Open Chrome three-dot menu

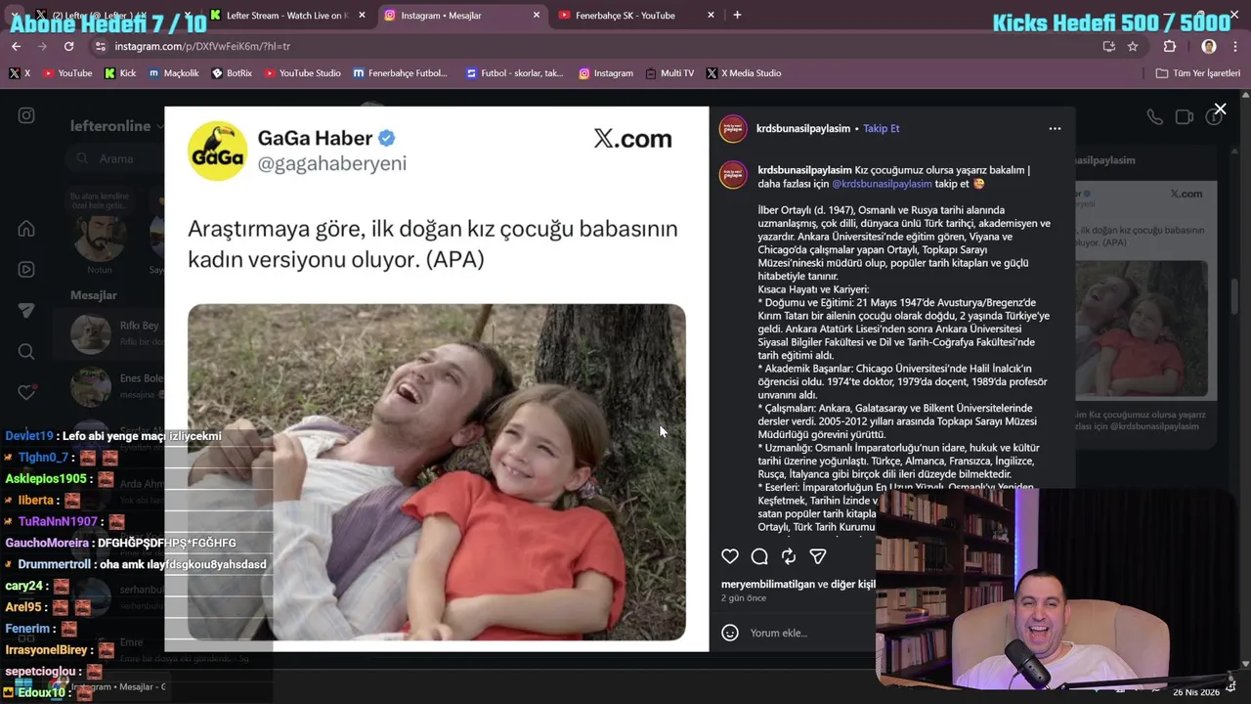click(x=1235, y=46)
